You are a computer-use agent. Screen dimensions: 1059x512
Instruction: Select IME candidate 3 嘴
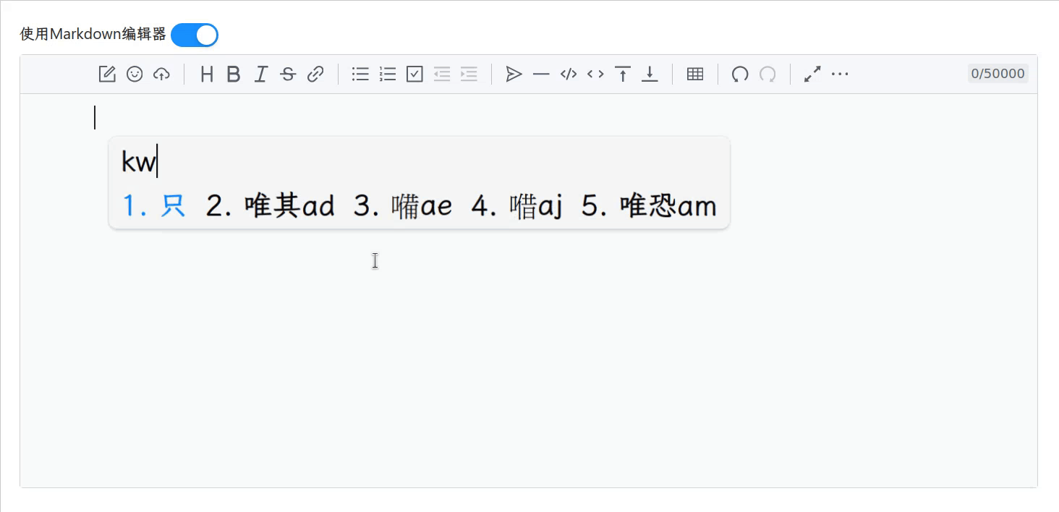(x=403, y=206)
